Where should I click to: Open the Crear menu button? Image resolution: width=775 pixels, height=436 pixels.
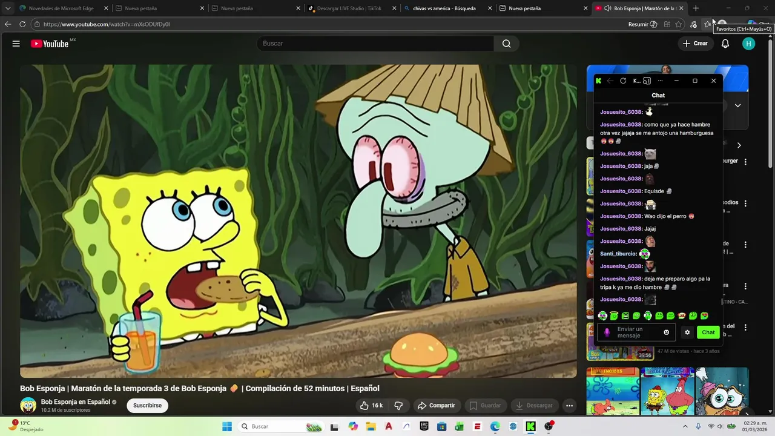695,44
